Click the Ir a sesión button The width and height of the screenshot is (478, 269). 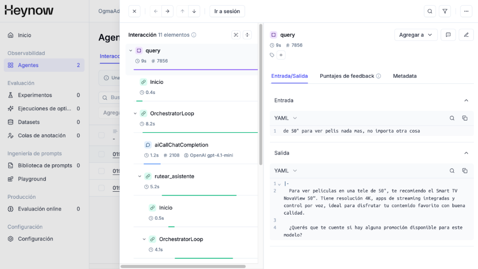(x=227, y=11)
